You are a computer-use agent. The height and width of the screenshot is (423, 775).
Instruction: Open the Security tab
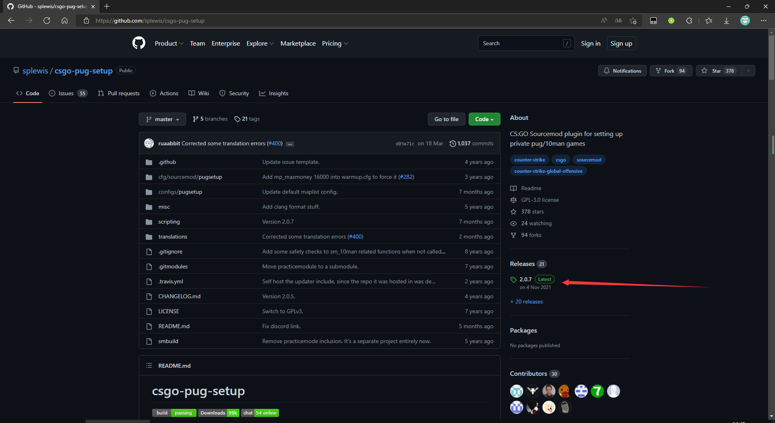(x=234, y=93)
